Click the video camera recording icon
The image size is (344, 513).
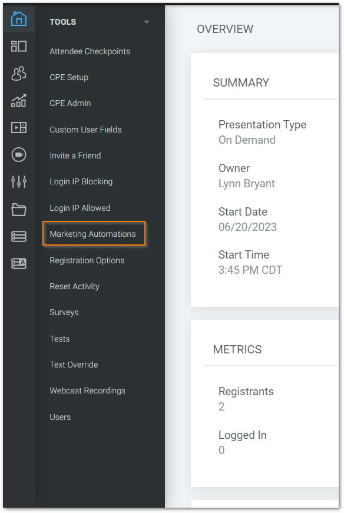19,155
